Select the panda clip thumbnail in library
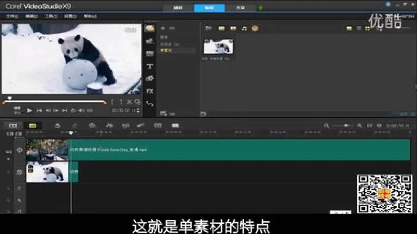Screen dimensions: 417x234 tap(218, 47)
